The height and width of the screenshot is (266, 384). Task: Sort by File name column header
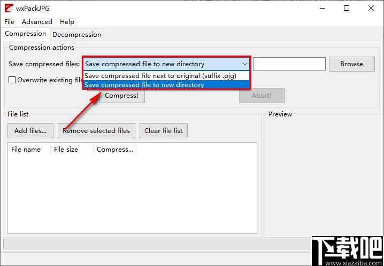[x=29, y=150]
